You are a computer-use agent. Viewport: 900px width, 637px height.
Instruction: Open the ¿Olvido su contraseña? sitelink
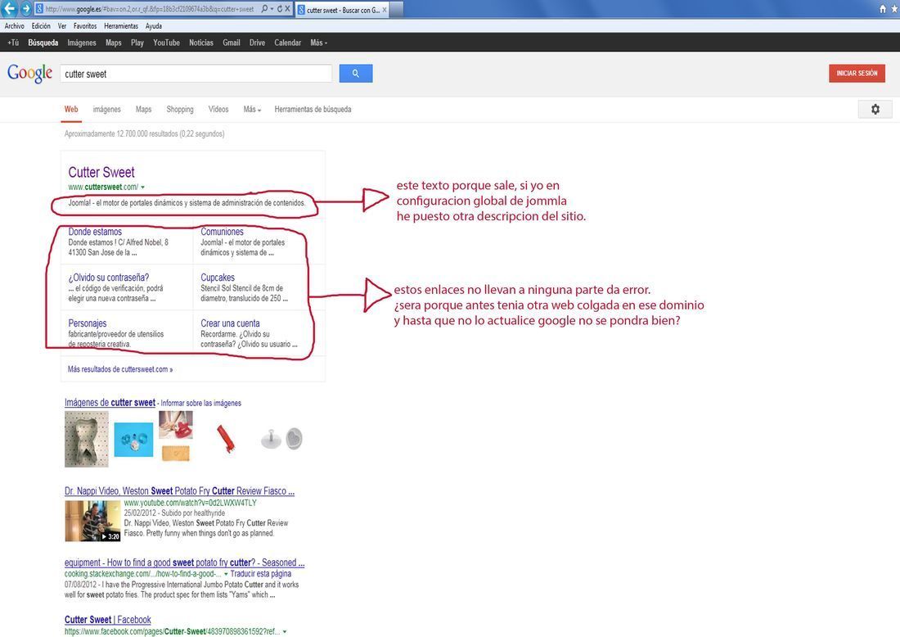tap(109, 278)
